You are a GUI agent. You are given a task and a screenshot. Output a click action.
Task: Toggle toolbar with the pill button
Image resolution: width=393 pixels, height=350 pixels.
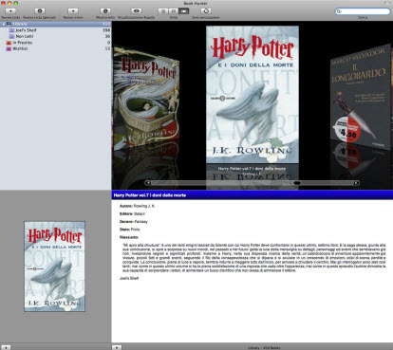point(387,3)
